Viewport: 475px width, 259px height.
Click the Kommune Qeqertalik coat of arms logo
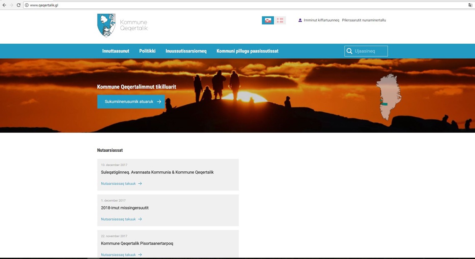click(106, 25)
